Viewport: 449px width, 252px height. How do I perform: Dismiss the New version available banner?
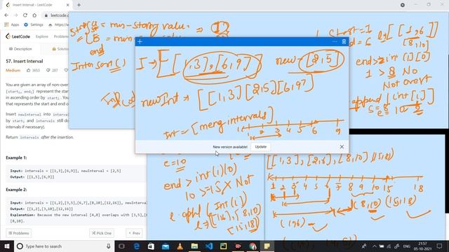pos(342,146)
